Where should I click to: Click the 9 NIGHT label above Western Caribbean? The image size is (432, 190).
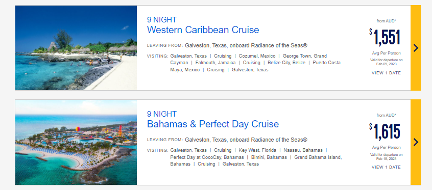(x=162, y=20)
